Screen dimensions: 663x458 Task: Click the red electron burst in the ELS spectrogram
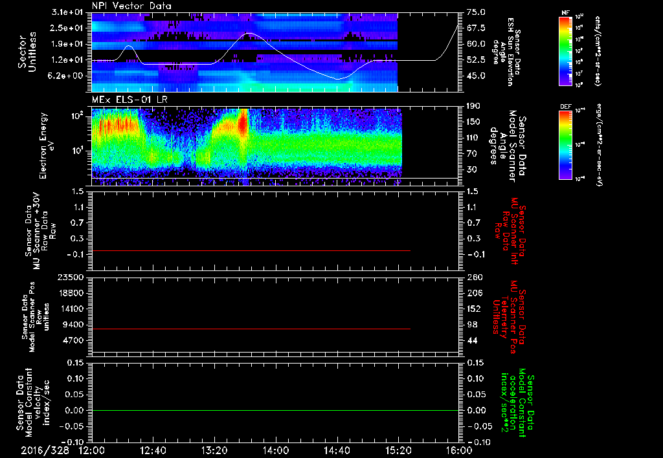point(243,122)
